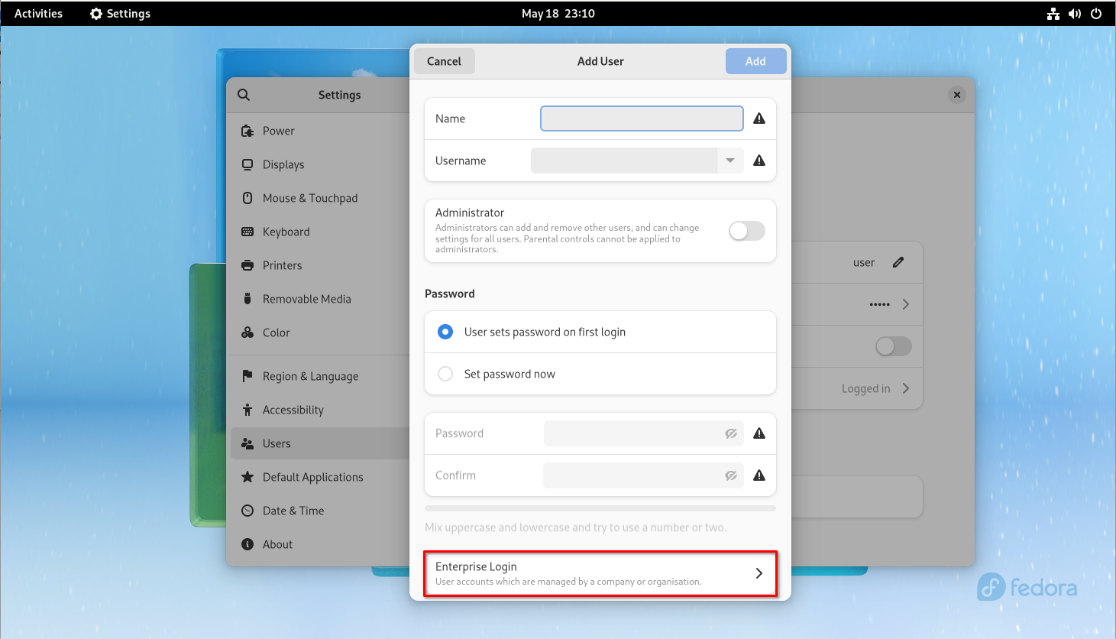This screenshot has width=1116, height=639.
Task: Click the warning icon next to Name field
Action: (x=759, y=118)
